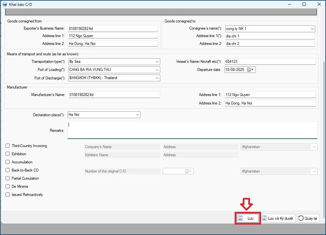Click Lưu và Ký duyệt button
This screenshot has width=326, height=235.
pyautogui.click(x=278, y=218)
